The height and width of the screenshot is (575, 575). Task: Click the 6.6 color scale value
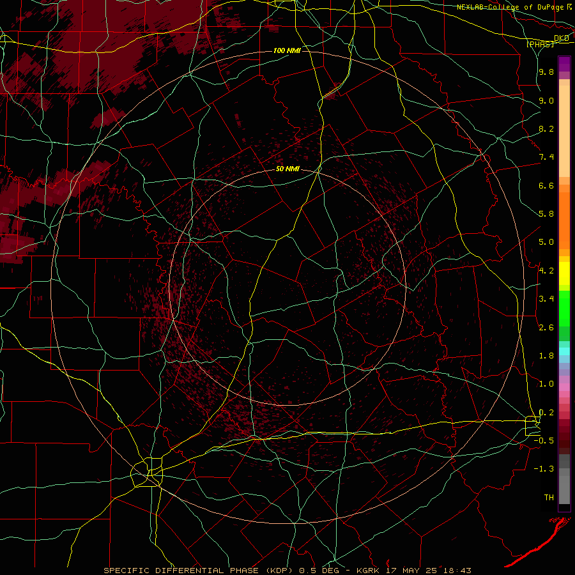coord(546,185)
